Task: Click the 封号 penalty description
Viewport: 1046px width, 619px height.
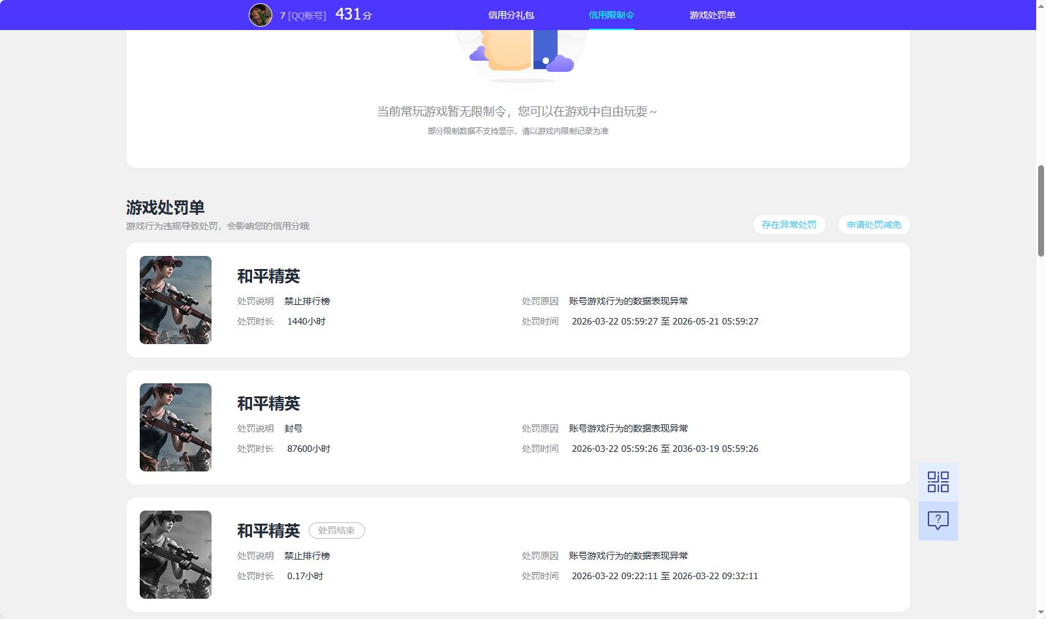Action: point(293,428)
